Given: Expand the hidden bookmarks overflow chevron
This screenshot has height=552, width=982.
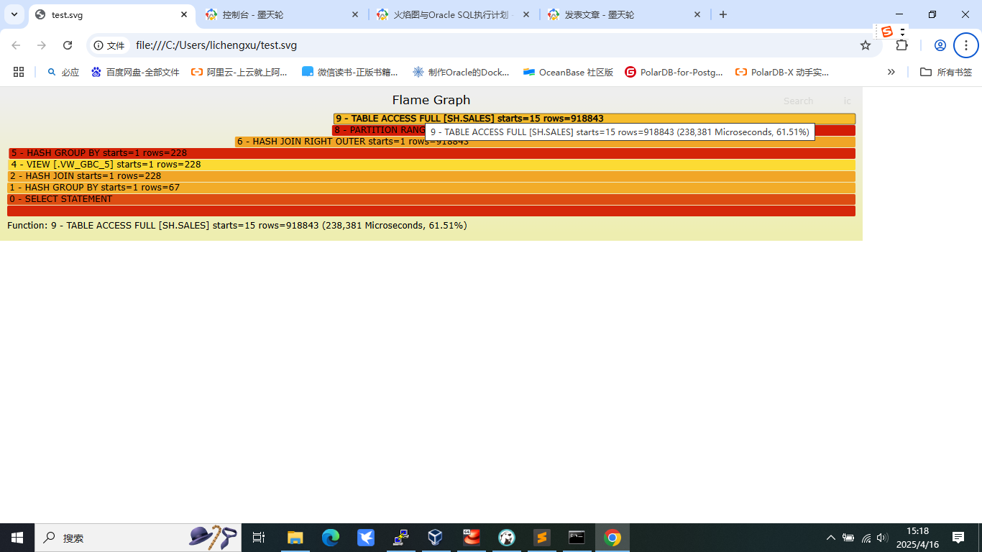Looking at the screenshot, I should [x=891, y=72].
